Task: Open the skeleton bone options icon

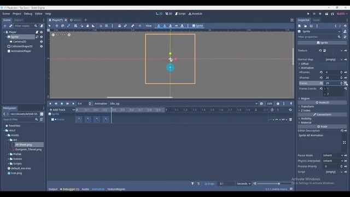Action: pos(132,26)
